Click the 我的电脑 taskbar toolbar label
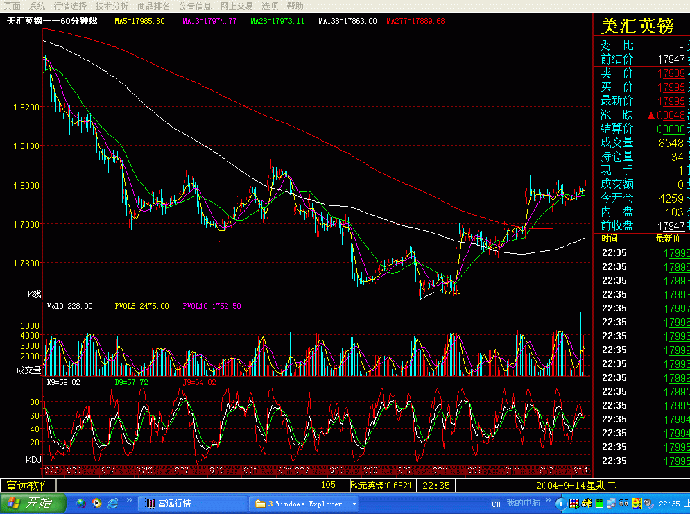 click(523, 503)
